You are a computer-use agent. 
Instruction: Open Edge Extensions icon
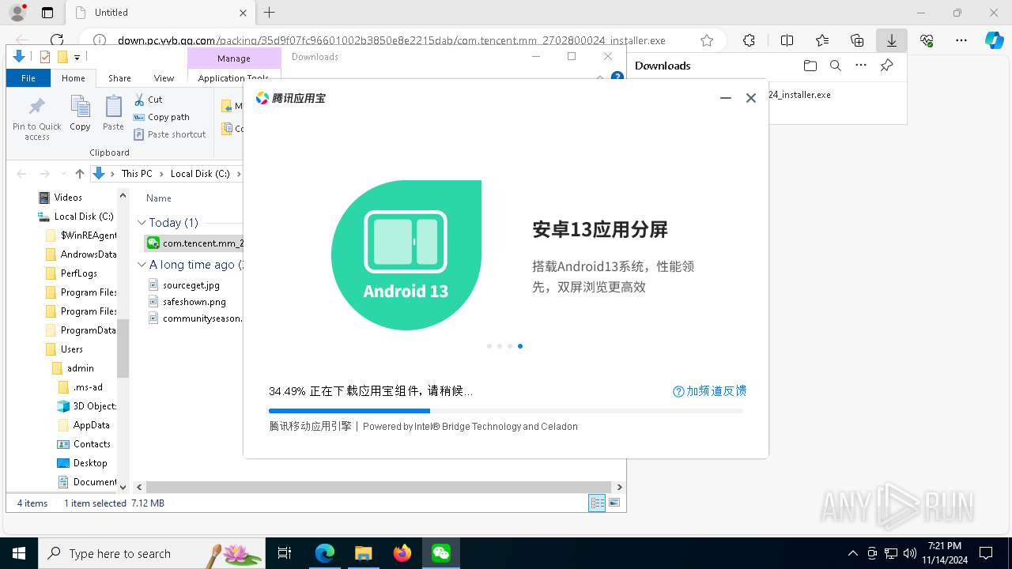pyautogui.click(x=749, y=40)
